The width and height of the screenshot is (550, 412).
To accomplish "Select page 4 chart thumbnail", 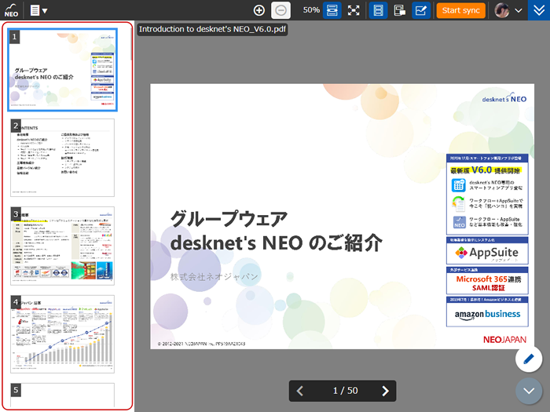I will click(62, 334).
